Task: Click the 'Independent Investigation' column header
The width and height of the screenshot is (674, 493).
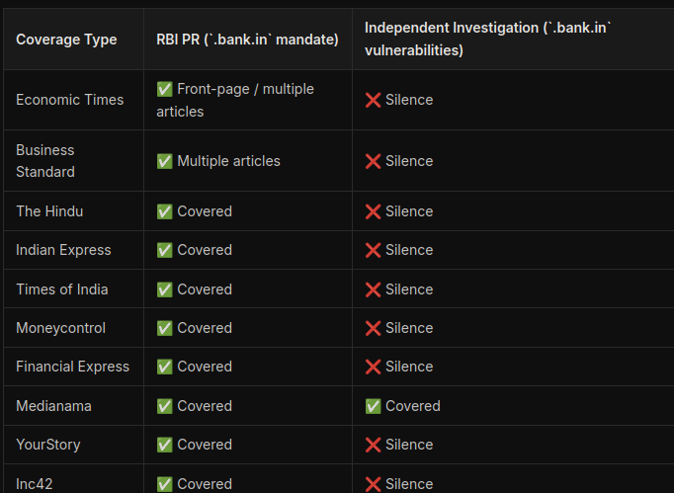Action: click(x=487, y=40)
